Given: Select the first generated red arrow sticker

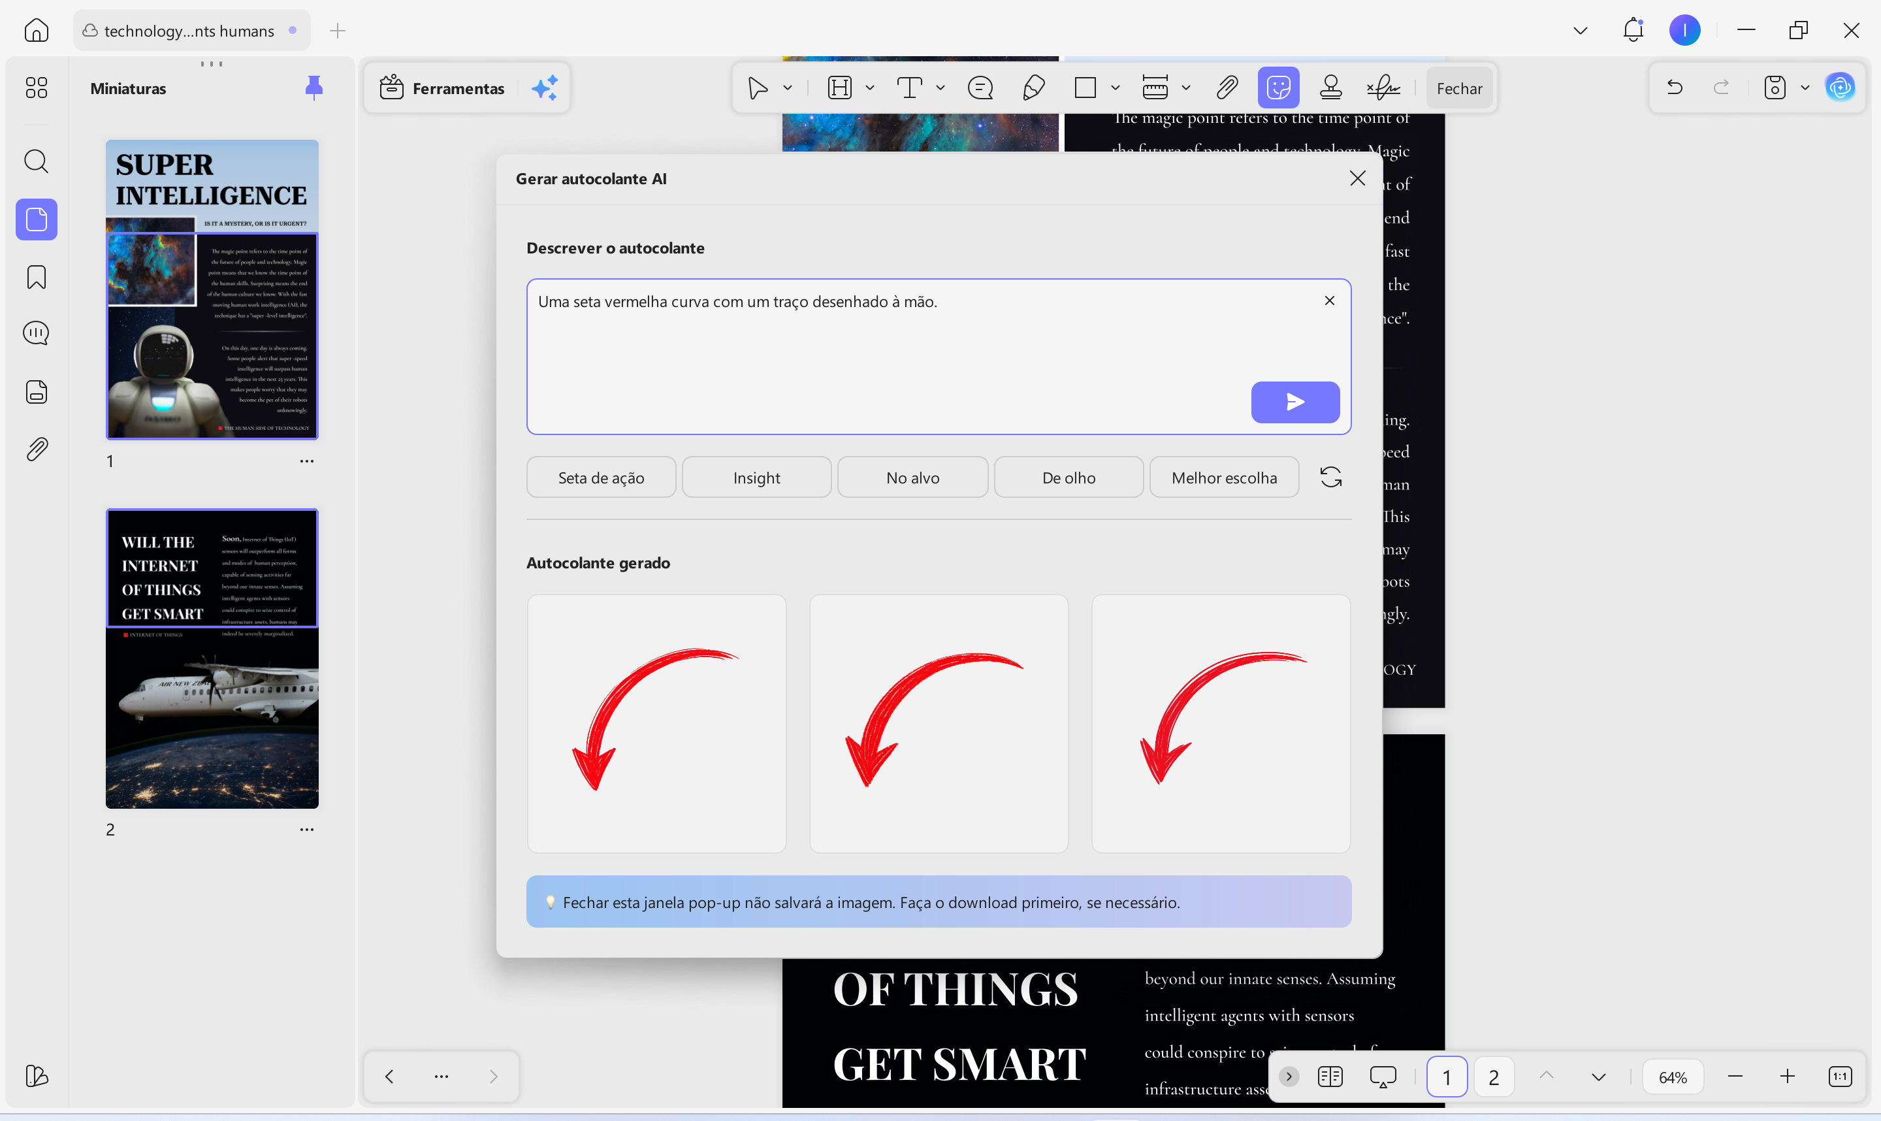Looking at the screenshot, I should pos(656,723).
